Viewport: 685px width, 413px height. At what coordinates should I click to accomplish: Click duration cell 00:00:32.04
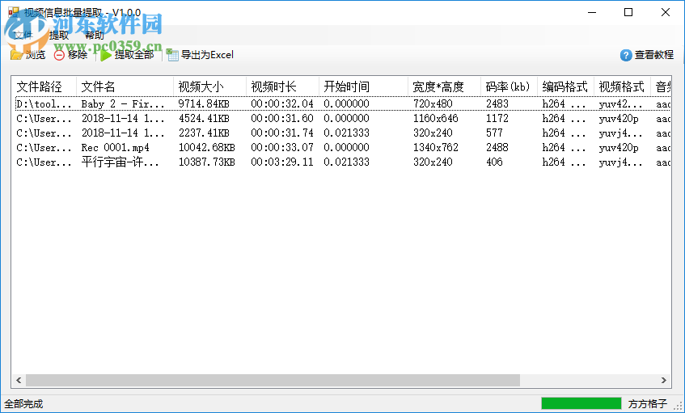[x=282, y=104]
